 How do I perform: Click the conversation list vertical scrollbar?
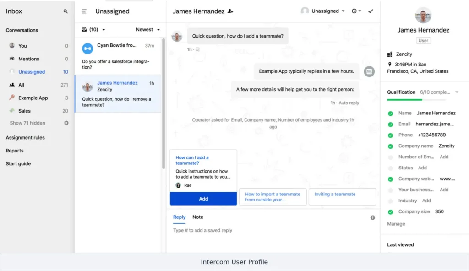coord(164,103)
